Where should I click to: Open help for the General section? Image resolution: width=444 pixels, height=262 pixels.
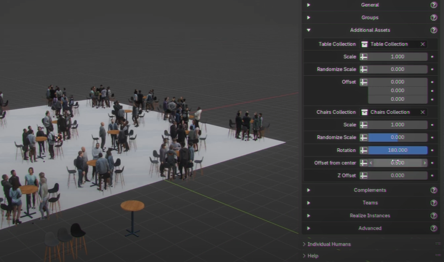(433, 5)
